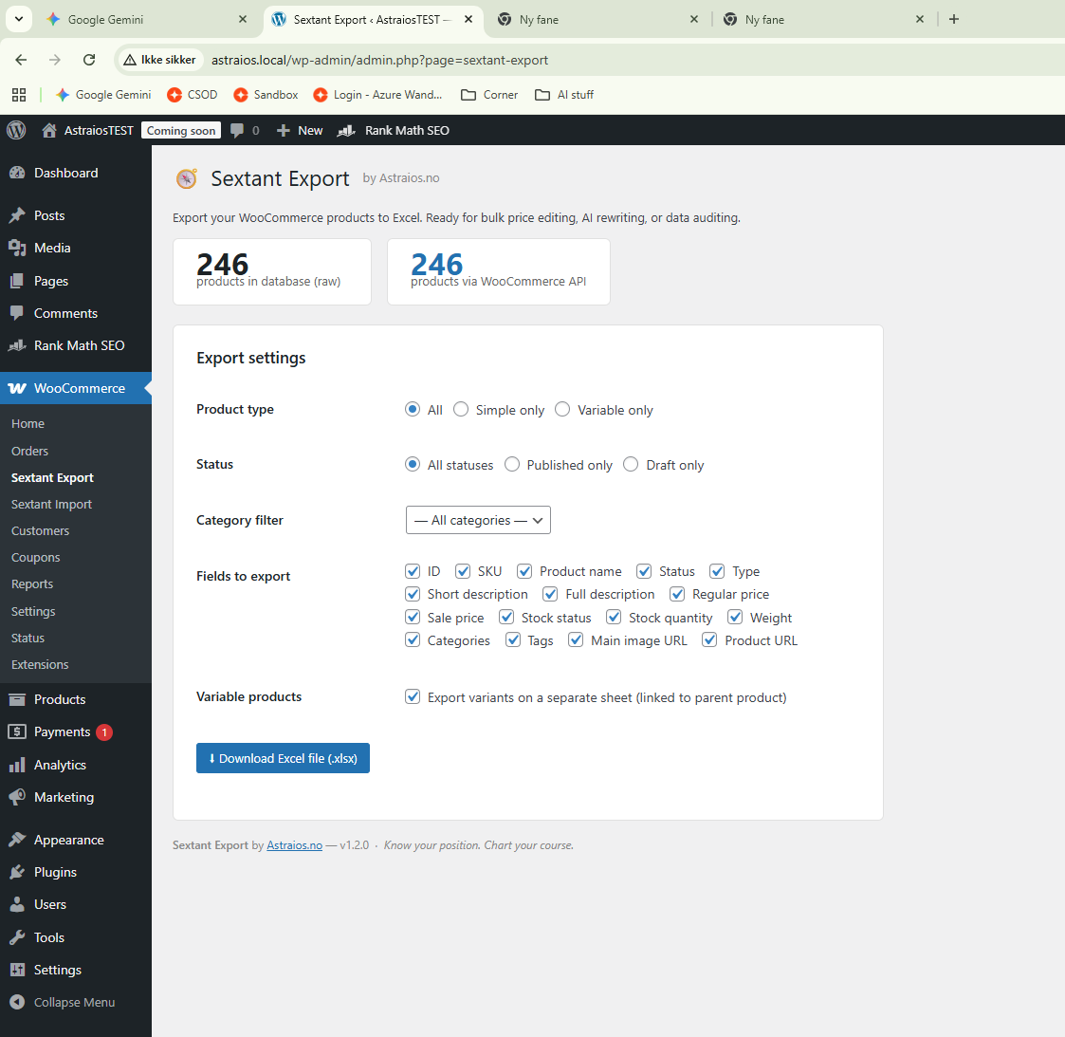Viewport: 1065px width, 1037px height.
Task: Open the Sandbox bookmark
Action: (266, 95)
